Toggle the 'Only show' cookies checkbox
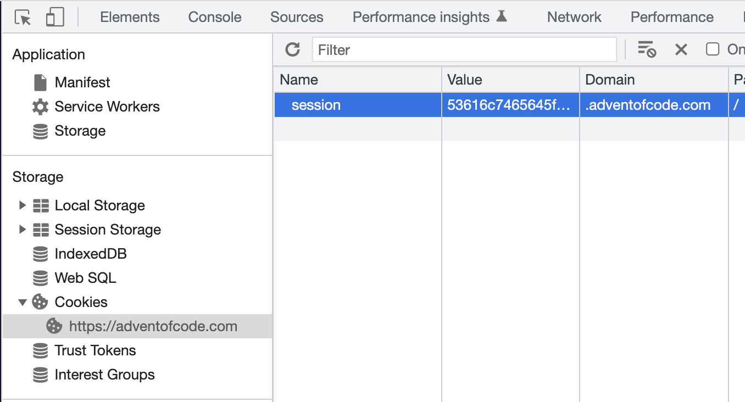This screenshot has width=745, height=402. (713, 49)
